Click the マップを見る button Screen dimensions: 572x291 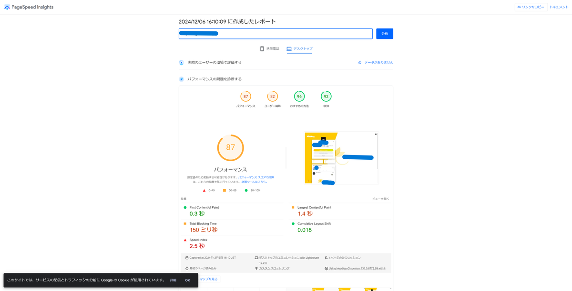point(208,279)
